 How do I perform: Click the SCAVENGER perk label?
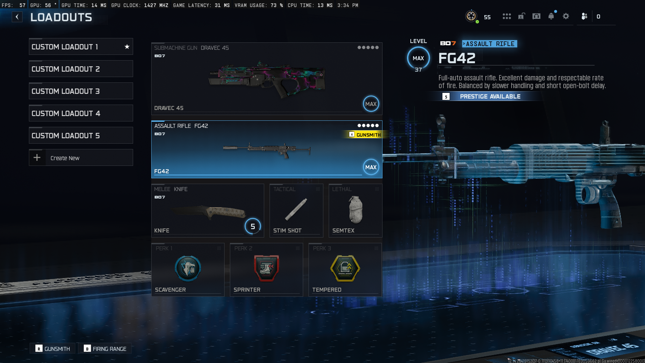click(x=170, y=290)
